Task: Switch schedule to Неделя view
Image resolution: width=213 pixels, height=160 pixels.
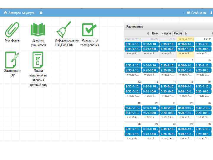Action: [166, 33]
